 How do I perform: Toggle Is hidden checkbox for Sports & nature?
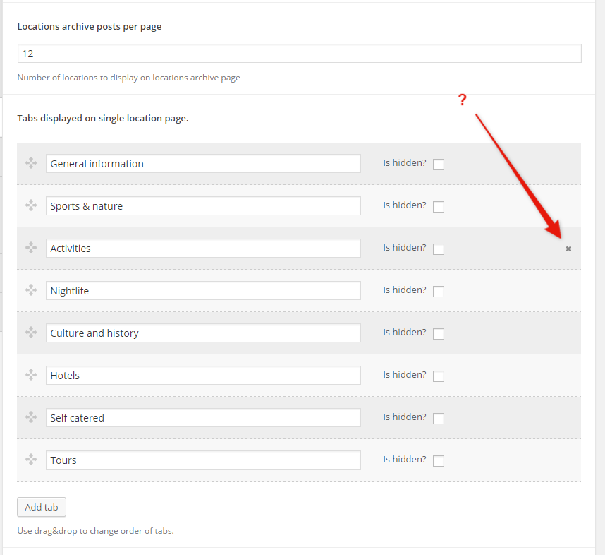coord(439,207)
